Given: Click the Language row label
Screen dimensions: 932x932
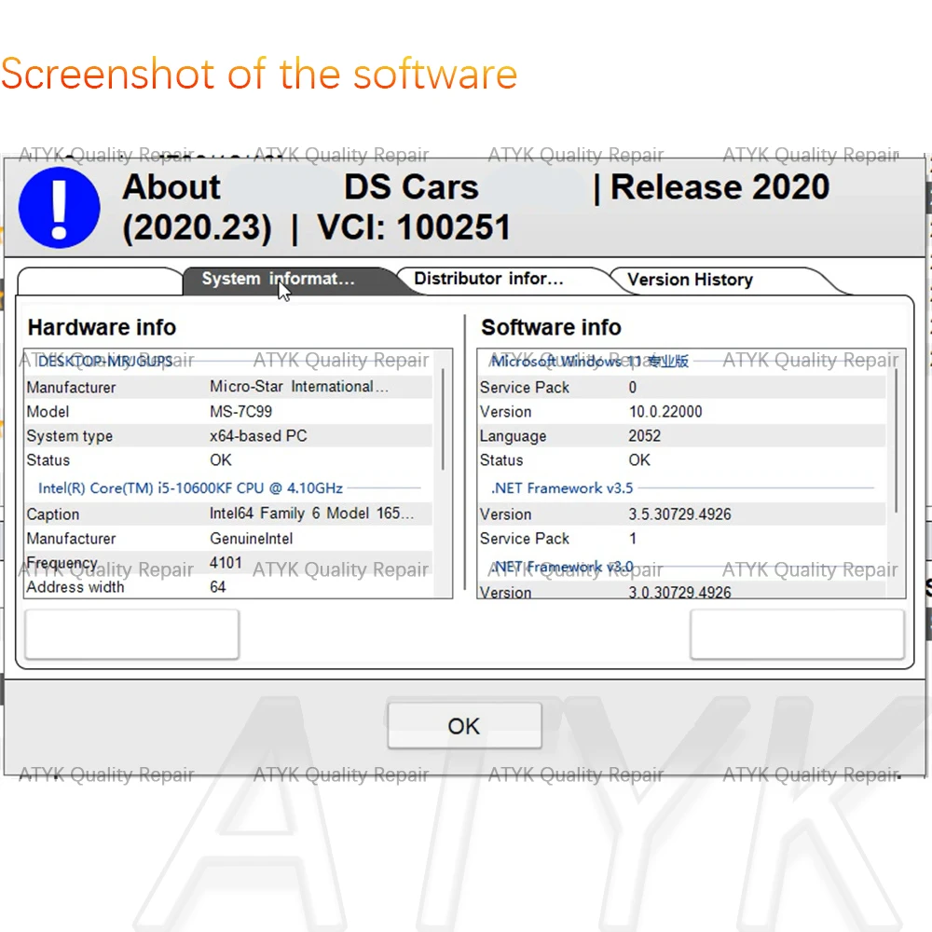Looking at the screenshot, I should tap(513, 436).
